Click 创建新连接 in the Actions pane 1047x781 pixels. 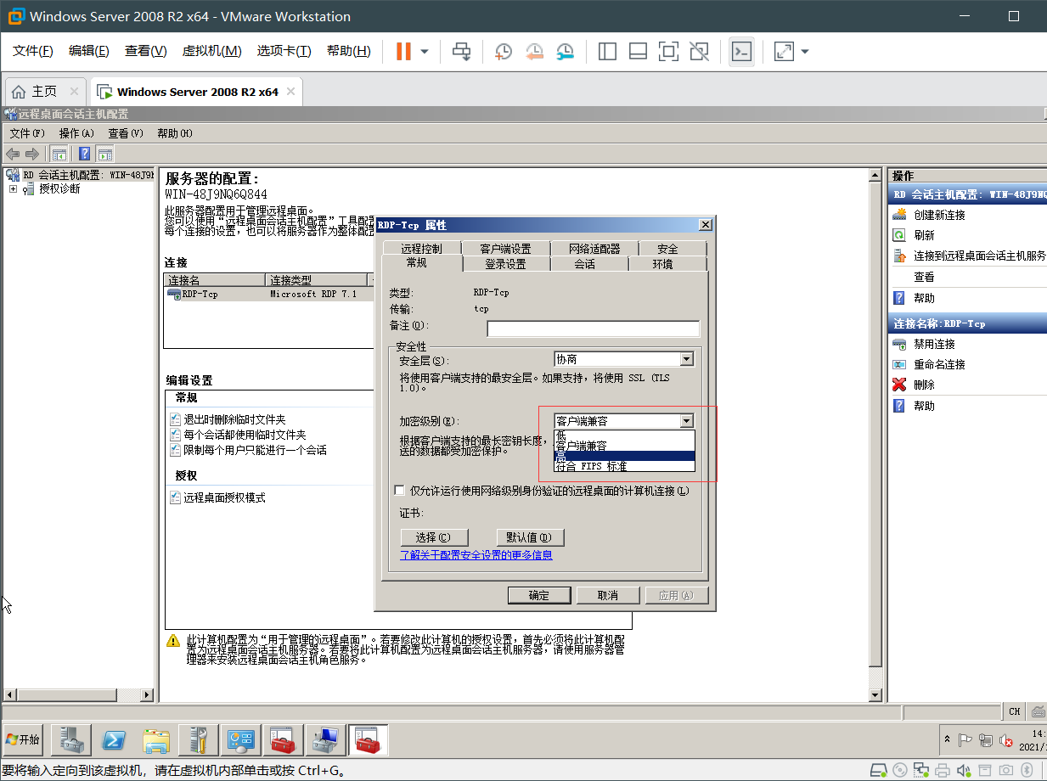pos(940,215)
